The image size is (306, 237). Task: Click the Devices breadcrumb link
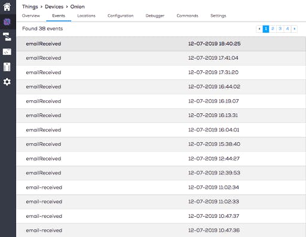click(x=54, y=7)
